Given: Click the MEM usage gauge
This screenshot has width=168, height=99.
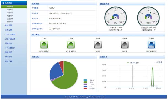Looking at the screenshot, I should [x=148, y=16].
